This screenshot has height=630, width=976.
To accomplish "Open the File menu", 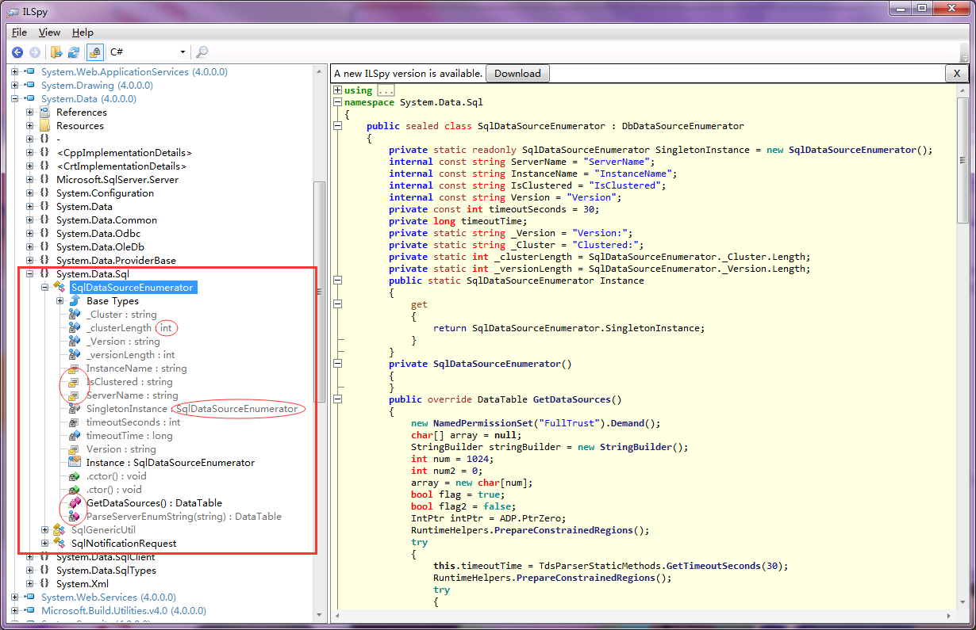I will (x=19, y=32).
